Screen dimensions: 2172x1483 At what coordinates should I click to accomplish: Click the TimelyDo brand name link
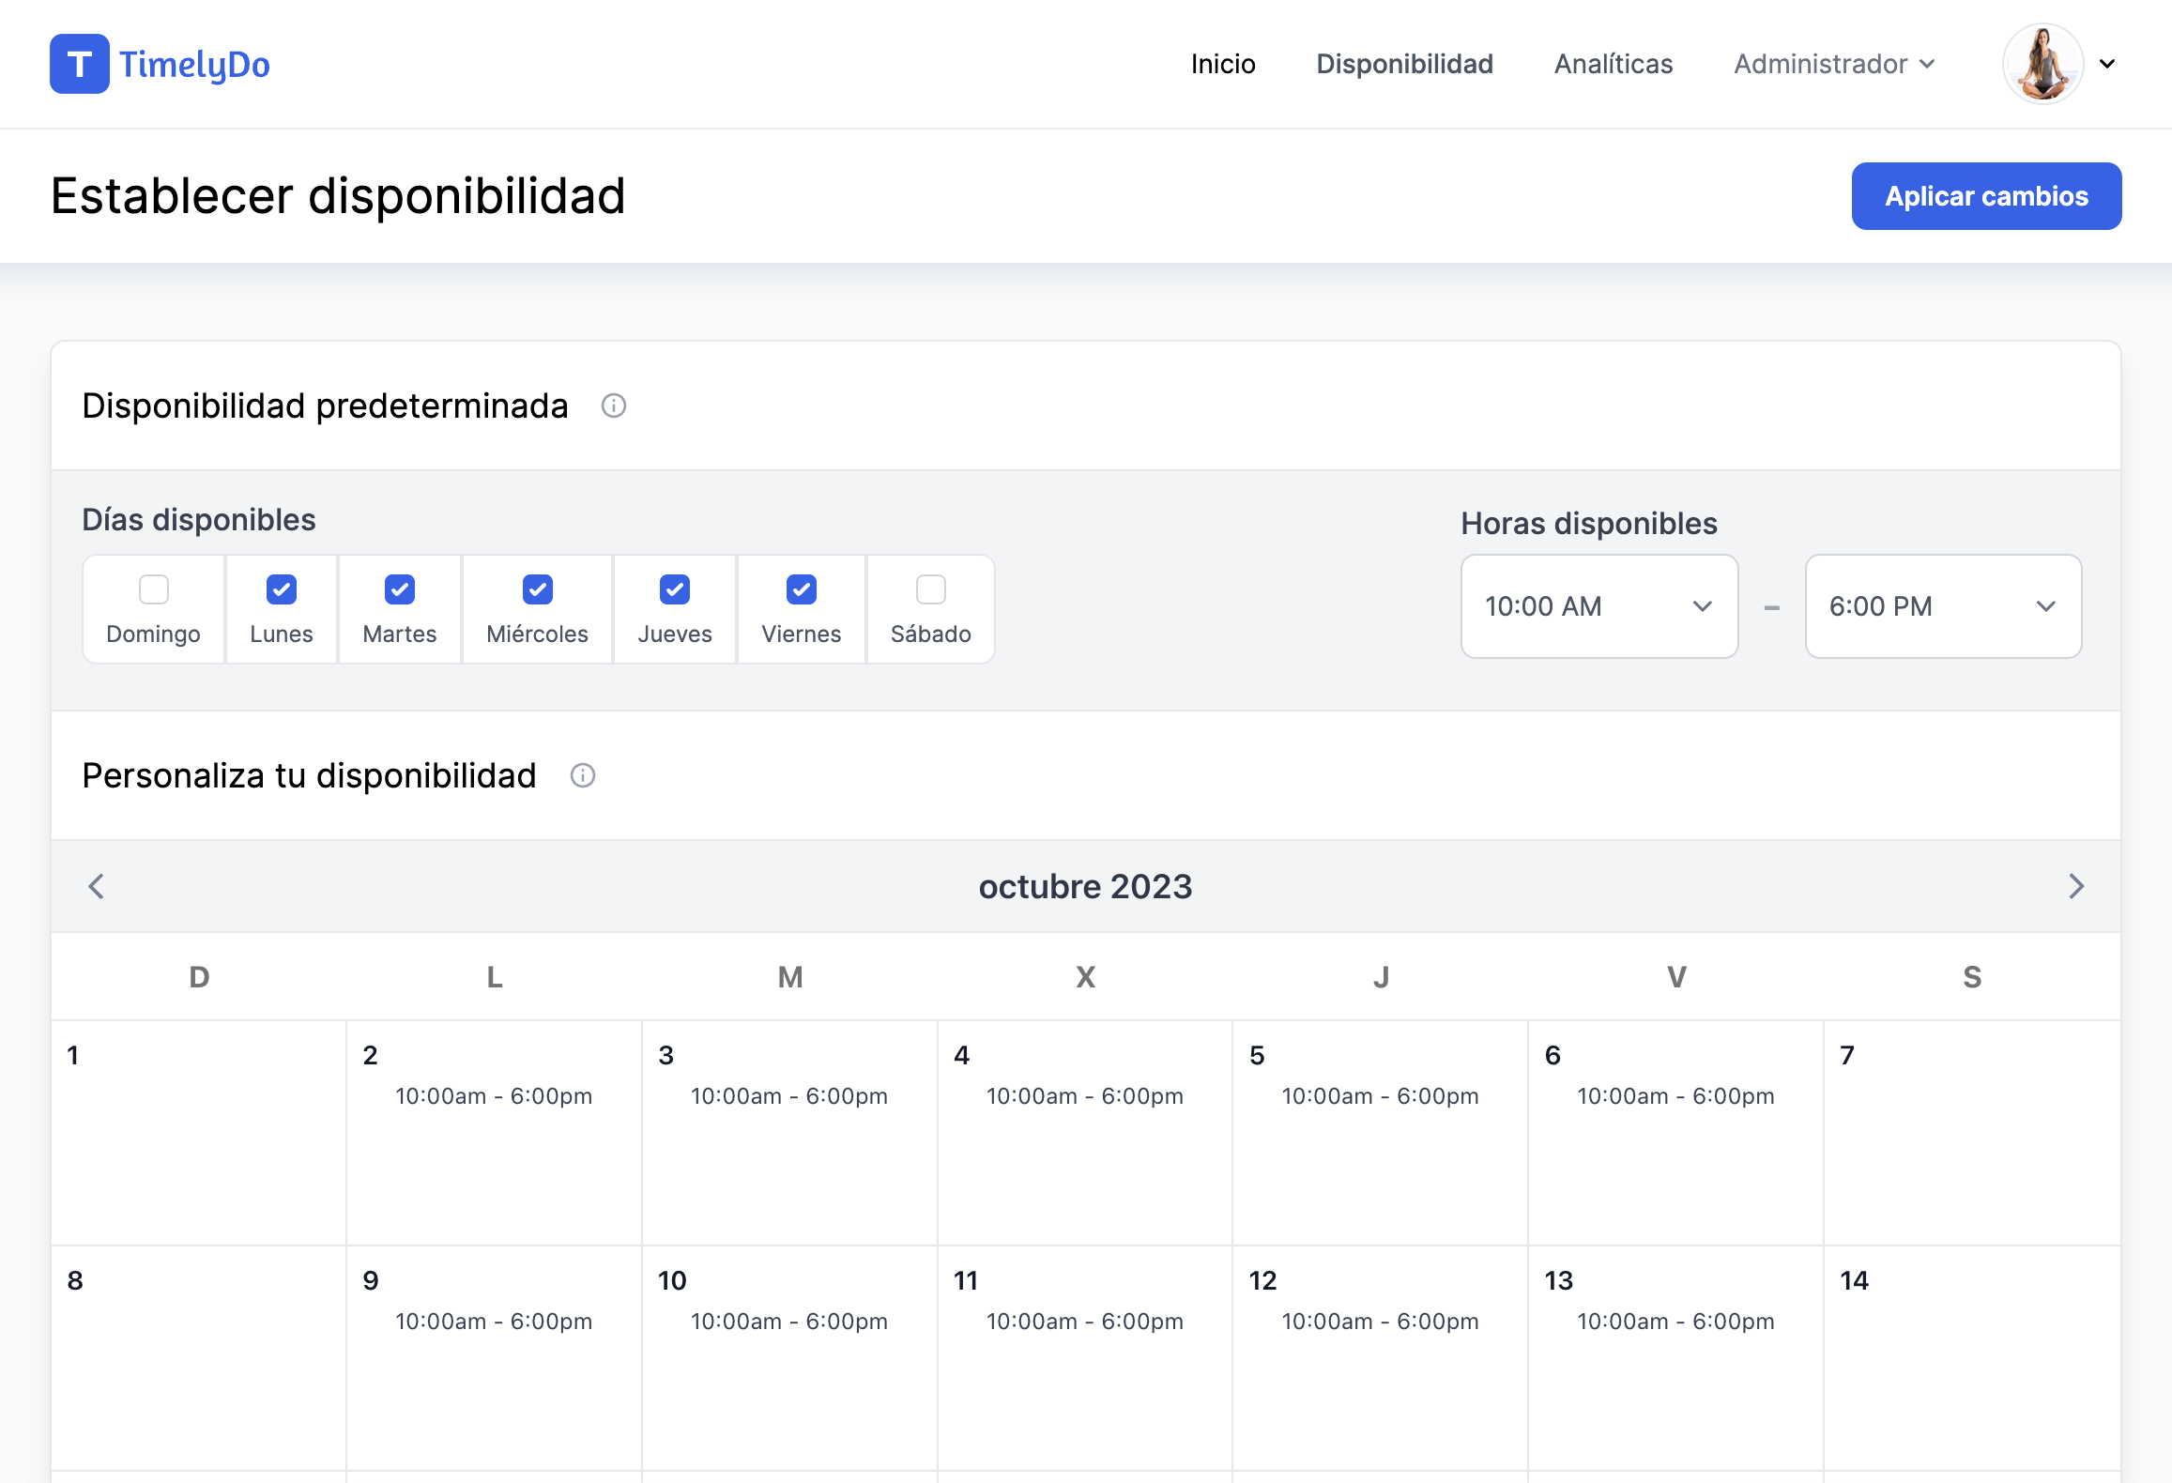point(194,64)
